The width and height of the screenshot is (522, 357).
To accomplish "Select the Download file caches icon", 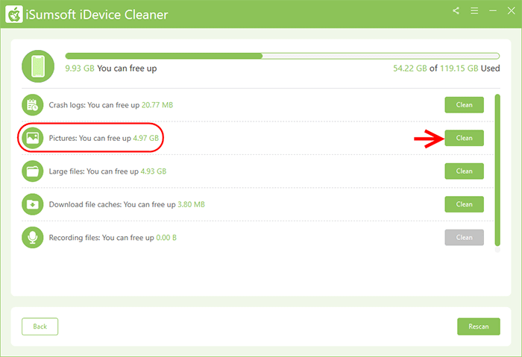I will click(x=33, y=204).
